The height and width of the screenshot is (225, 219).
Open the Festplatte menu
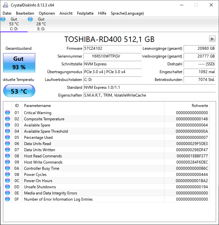point(85,13)
